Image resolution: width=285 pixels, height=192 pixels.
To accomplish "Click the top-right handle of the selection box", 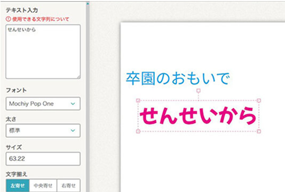I will [259, 101].
